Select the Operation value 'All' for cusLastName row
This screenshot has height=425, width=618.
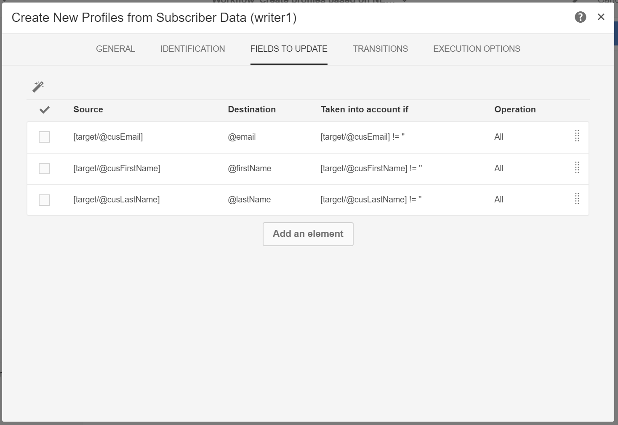[499, 200]
